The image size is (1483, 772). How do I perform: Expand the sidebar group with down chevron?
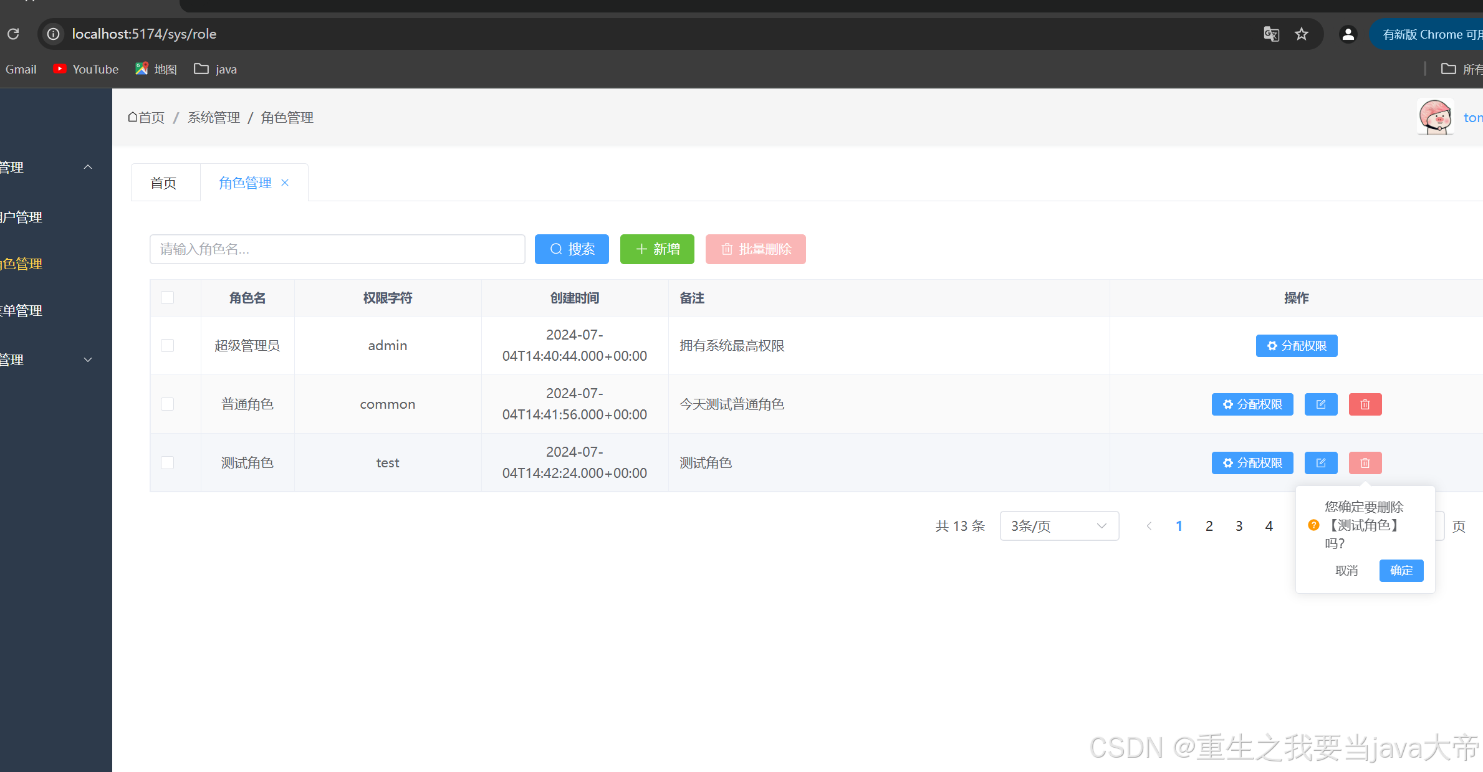pos(88,360)
